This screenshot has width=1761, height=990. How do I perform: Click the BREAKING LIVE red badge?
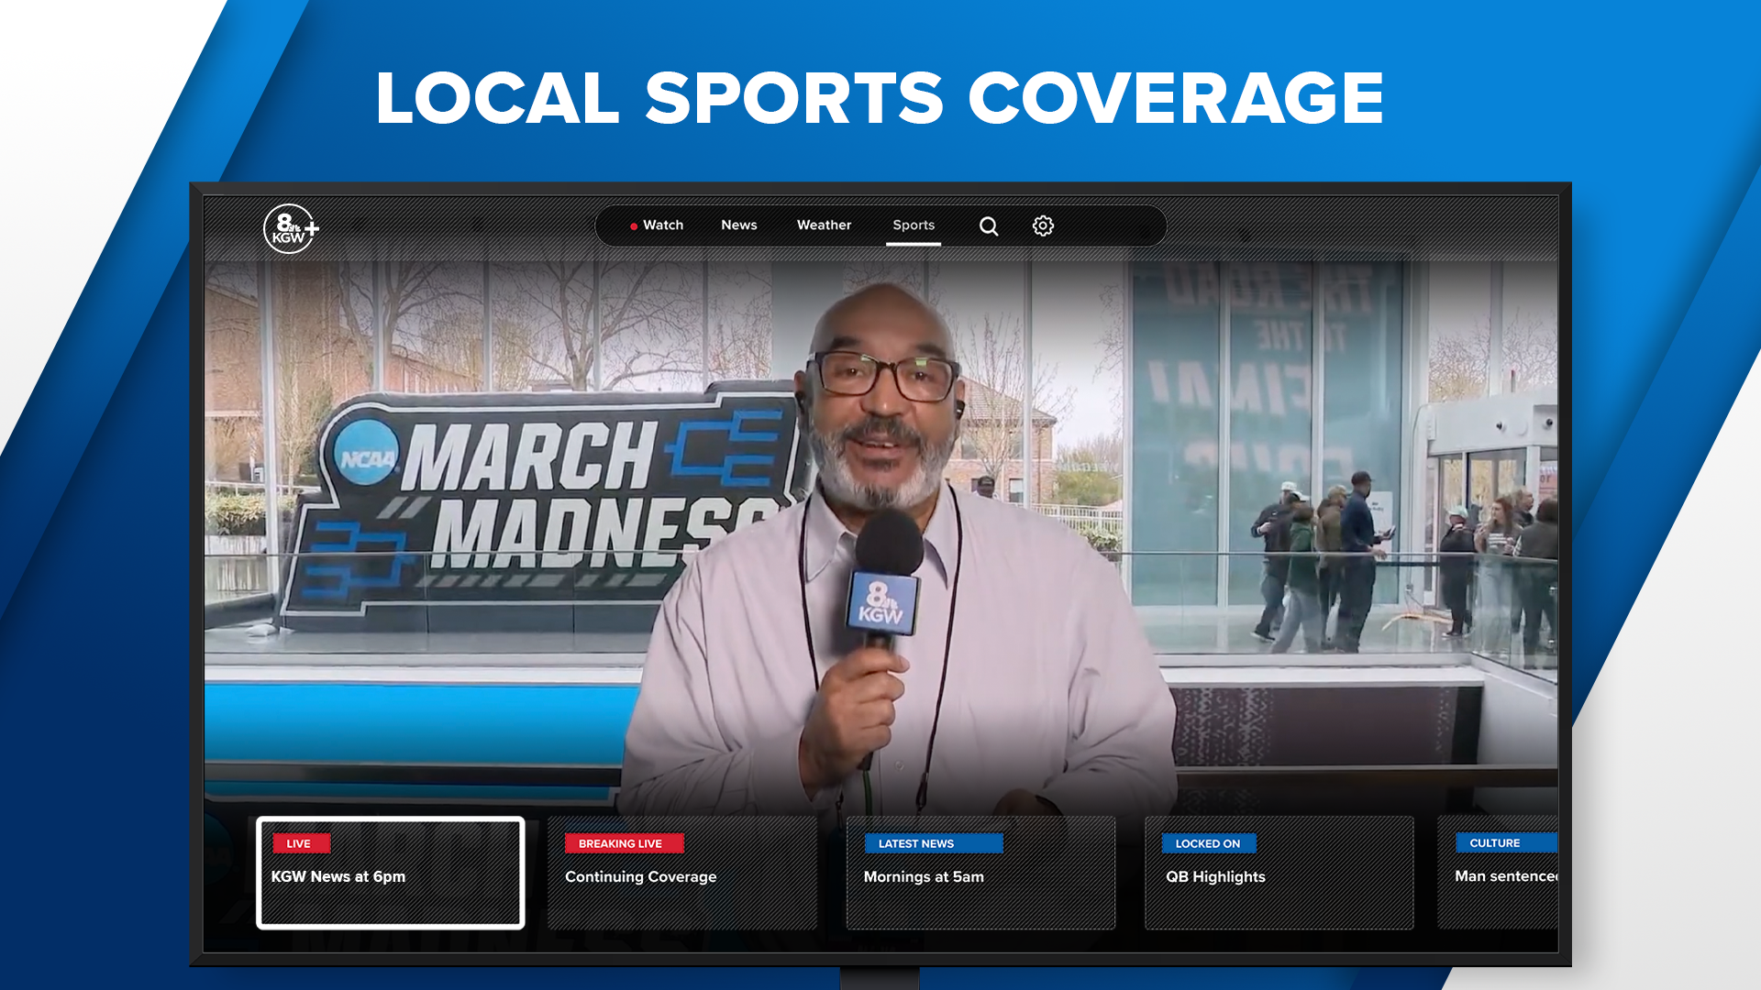pyautogui.click(x=624, y=843)
